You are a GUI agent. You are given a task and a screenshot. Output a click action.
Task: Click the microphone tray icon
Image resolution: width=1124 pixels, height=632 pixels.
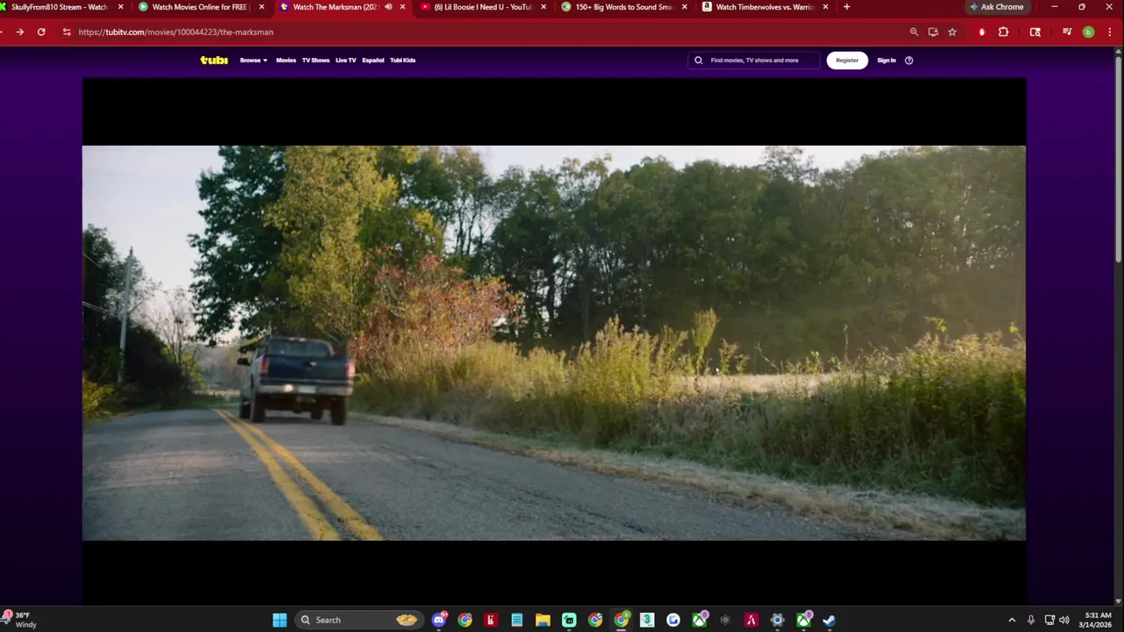[x=1031, y=620]
